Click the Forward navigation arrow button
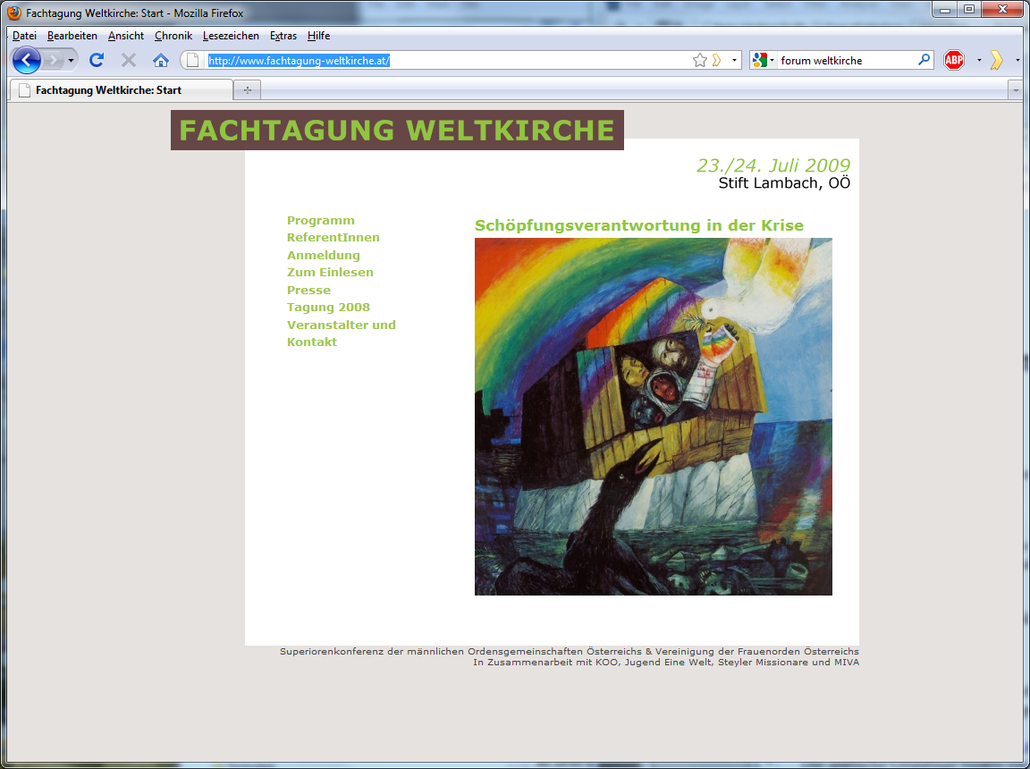1030x769 pixels. 53,61
